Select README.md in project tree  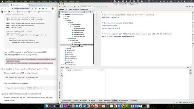[69, 63]
